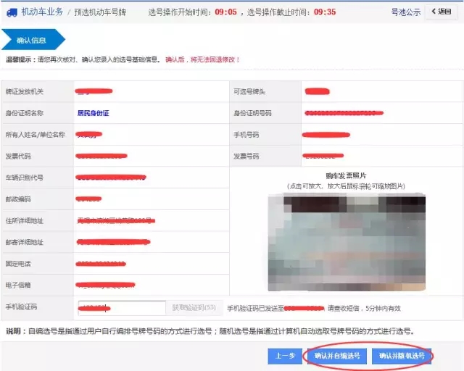
Task: Click the red 确认后，将无法回退修改 warning
Action: click(x=202, y=59)
